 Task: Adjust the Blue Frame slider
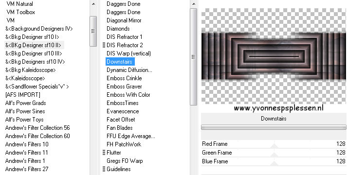(274, 161)
